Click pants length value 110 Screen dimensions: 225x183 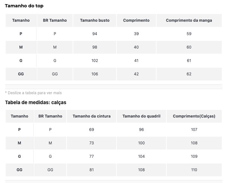(x=194, y=170)
